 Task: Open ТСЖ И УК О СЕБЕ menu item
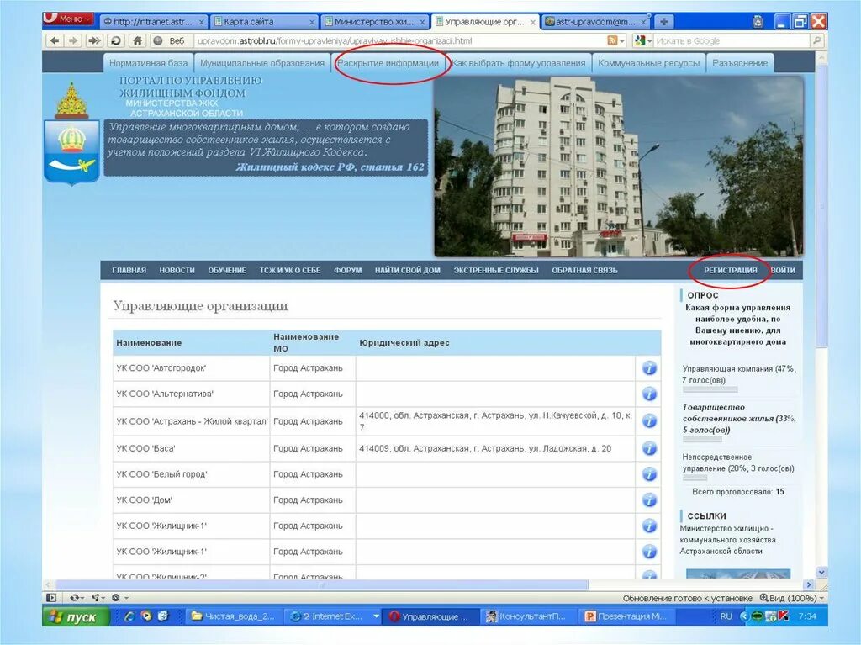point(290,270)
